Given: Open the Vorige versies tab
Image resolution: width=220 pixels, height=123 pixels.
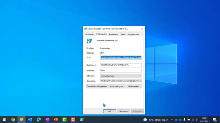Looking at the screenshot, I should click(x=133, y=35).
